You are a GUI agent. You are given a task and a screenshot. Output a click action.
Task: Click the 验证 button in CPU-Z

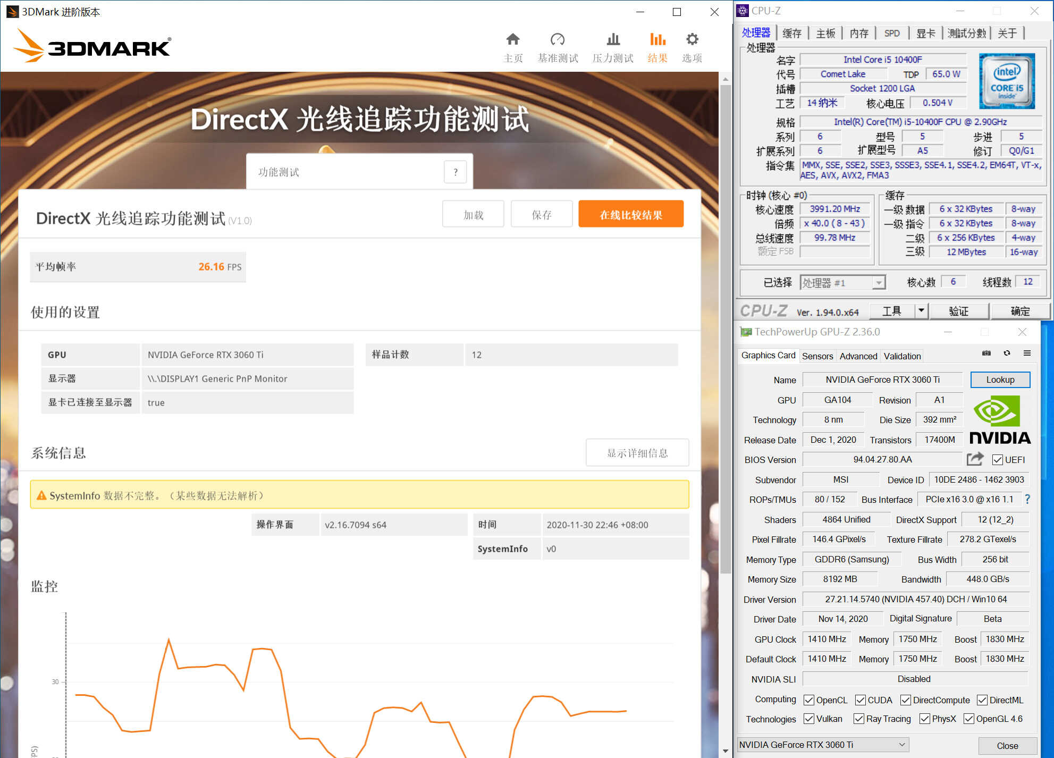(959, 311)
